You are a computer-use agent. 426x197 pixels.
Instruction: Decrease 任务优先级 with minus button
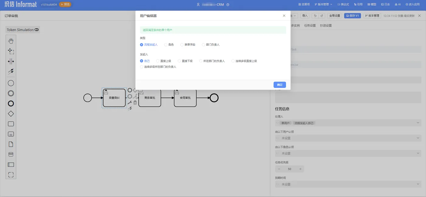pos(279,169)
